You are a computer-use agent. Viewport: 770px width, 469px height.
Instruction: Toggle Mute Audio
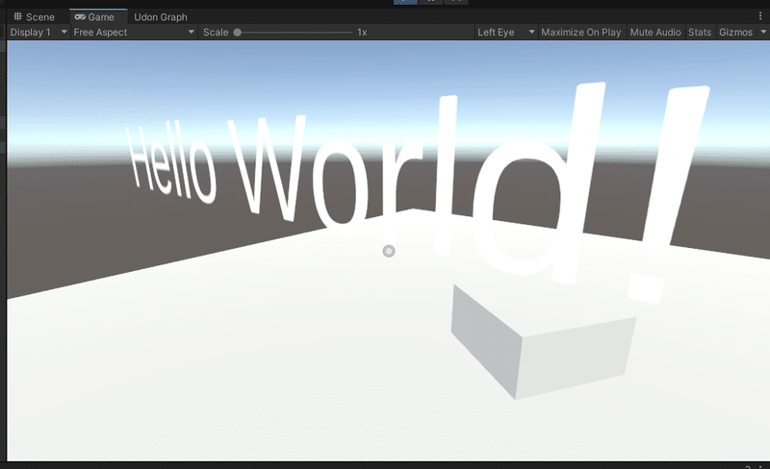(655, 33)
